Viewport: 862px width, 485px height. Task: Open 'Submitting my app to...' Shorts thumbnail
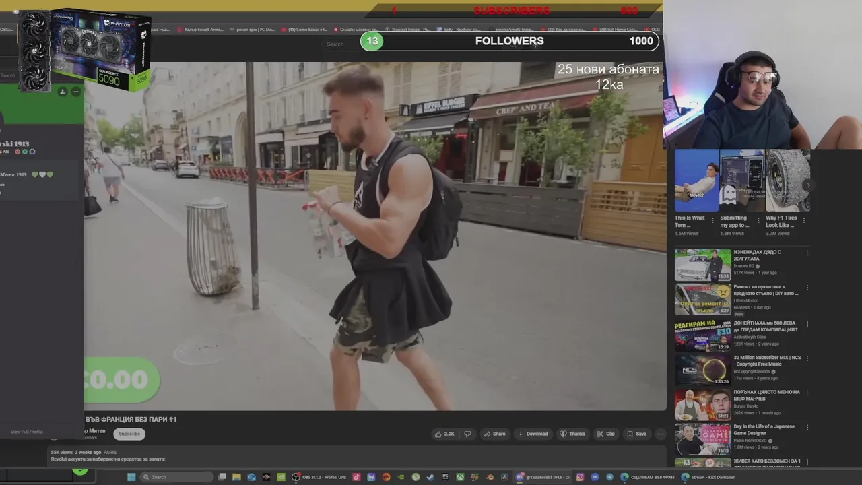(x=741, y=180)
